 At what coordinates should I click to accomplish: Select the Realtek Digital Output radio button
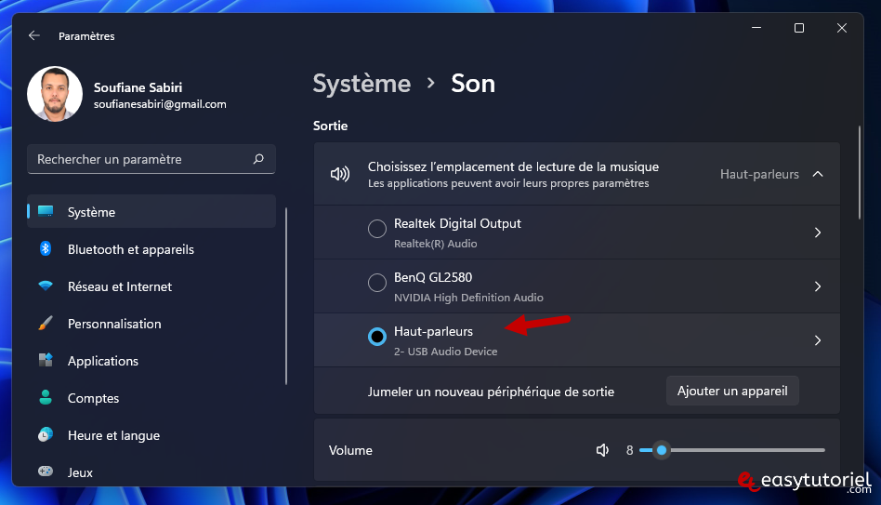pos(377,229)
